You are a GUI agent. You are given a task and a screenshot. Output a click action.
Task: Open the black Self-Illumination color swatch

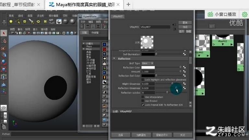point(148,54)
